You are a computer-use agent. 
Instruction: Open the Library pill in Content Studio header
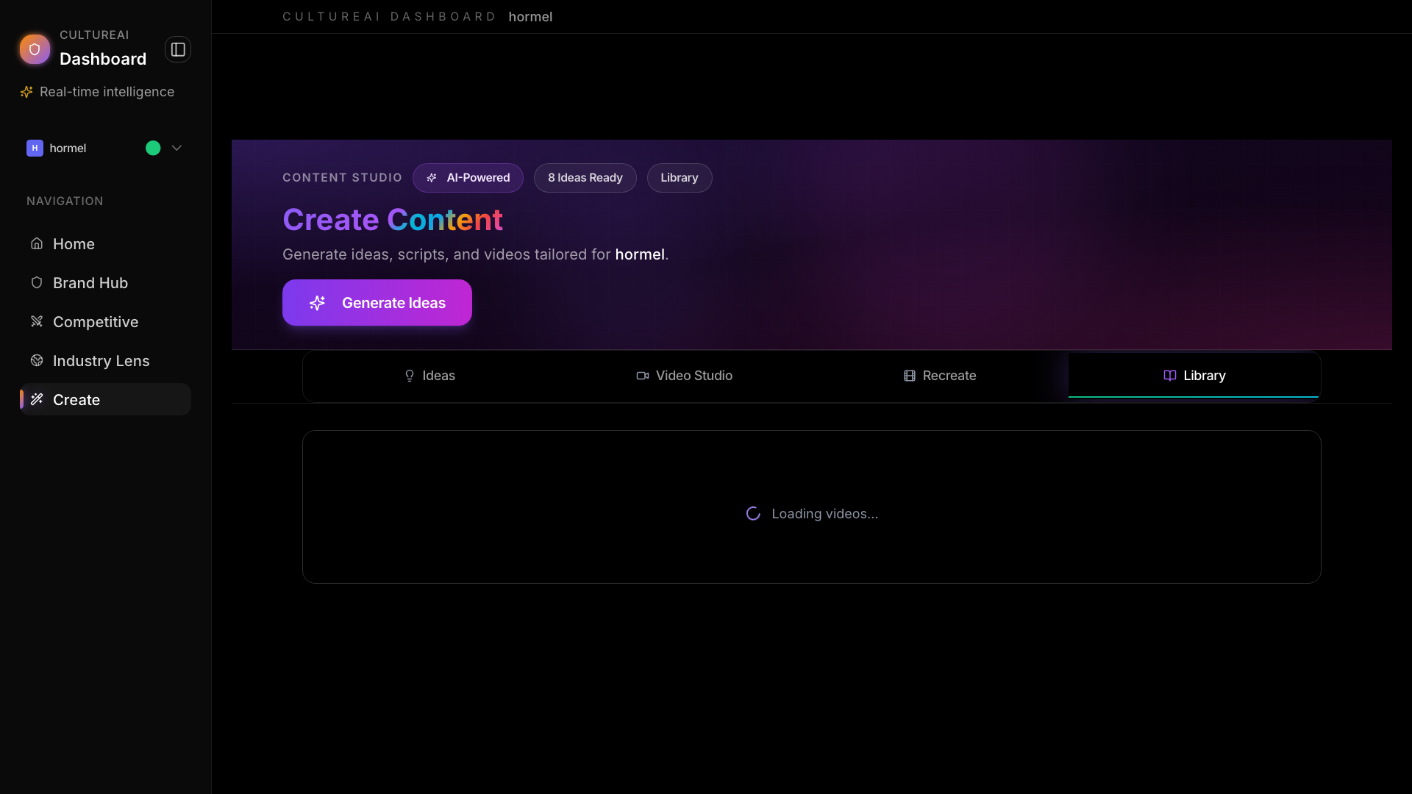679,177
